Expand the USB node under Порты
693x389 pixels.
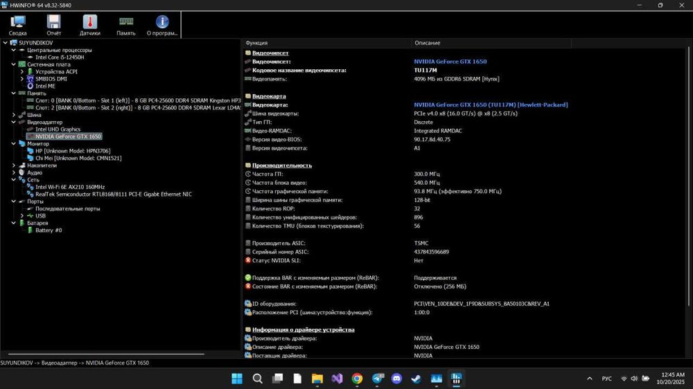(x=22, y=216)
